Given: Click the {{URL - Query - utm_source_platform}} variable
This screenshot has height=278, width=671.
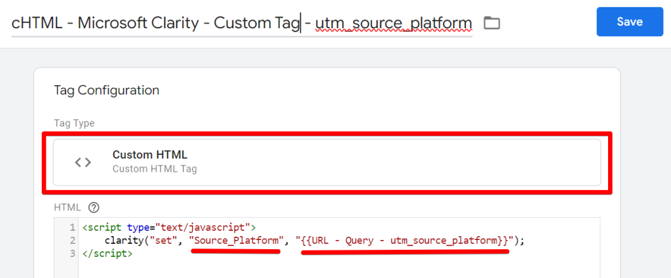Looking at the screenshot, I should pyautogui.click(x=404, y=241).
